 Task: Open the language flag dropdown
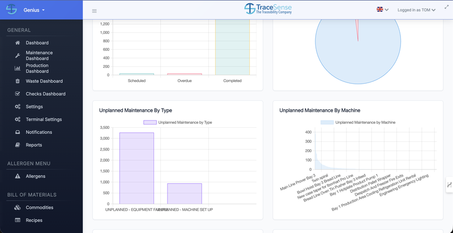coord(382,10)
